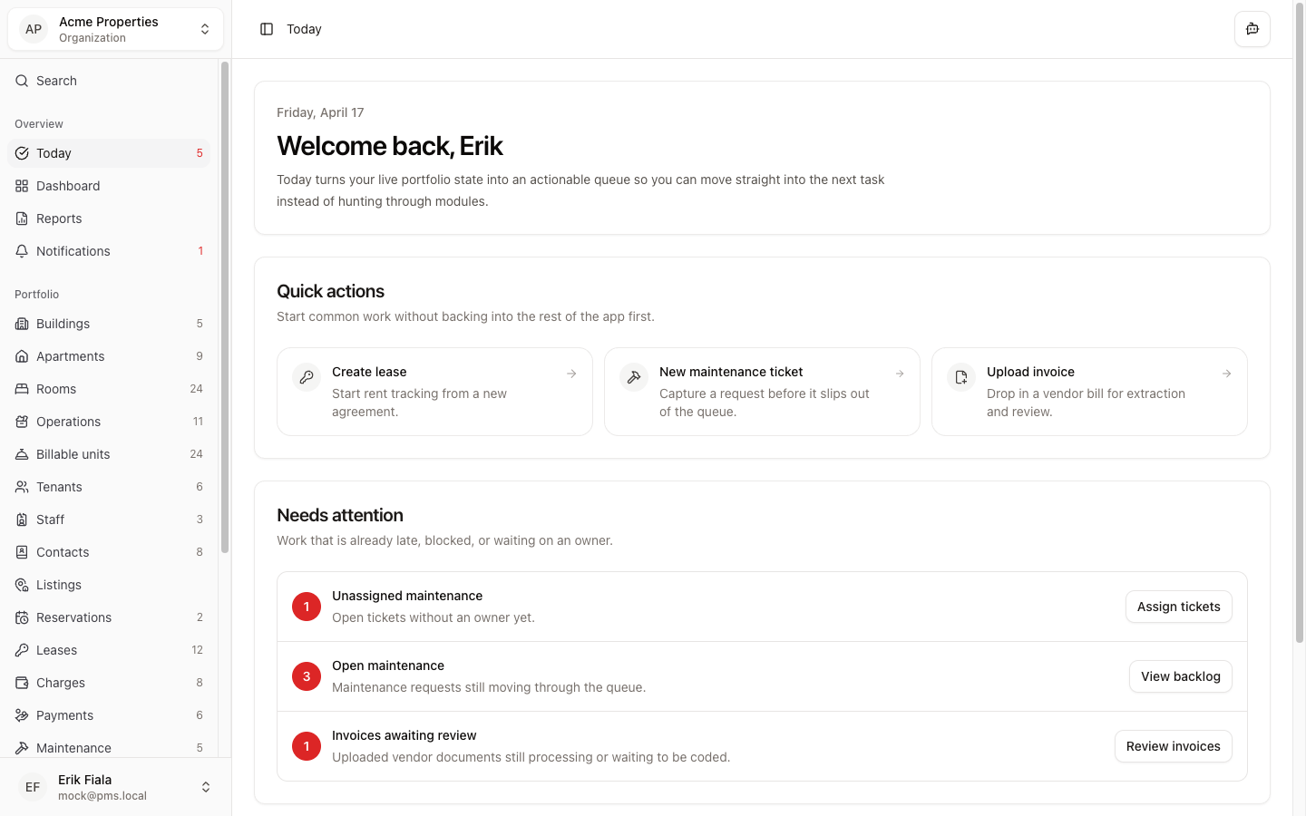This screenshot has width=1306, height=816.
Task: Open the Erik Fiala user menu
Action: (115, 787)
